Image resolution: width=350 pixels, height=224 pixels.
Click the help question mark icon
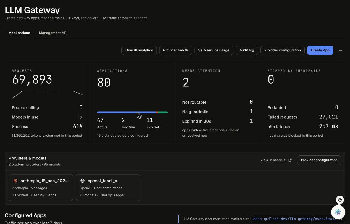pyautogui.click(x=340, y=200)
